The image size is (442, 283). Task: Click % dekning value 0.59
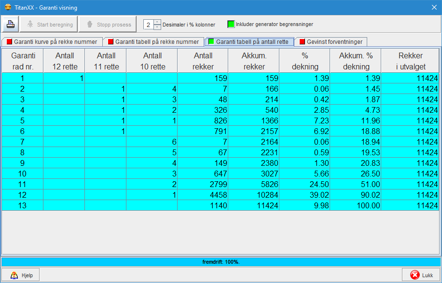[x=304, y=152]
